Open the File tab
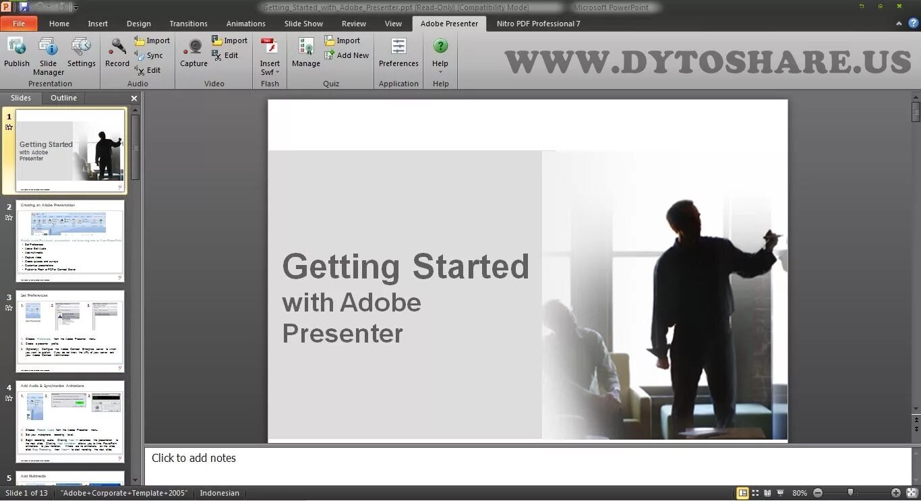921x501 pixels. click(x=19, y=24)
